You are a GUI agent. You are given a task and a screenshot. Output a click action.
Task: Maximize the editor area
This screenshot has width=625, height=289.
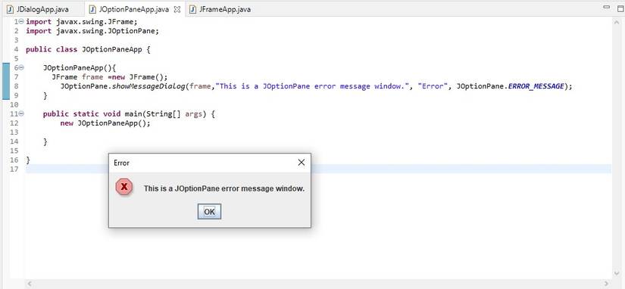(x=620, y=8)
